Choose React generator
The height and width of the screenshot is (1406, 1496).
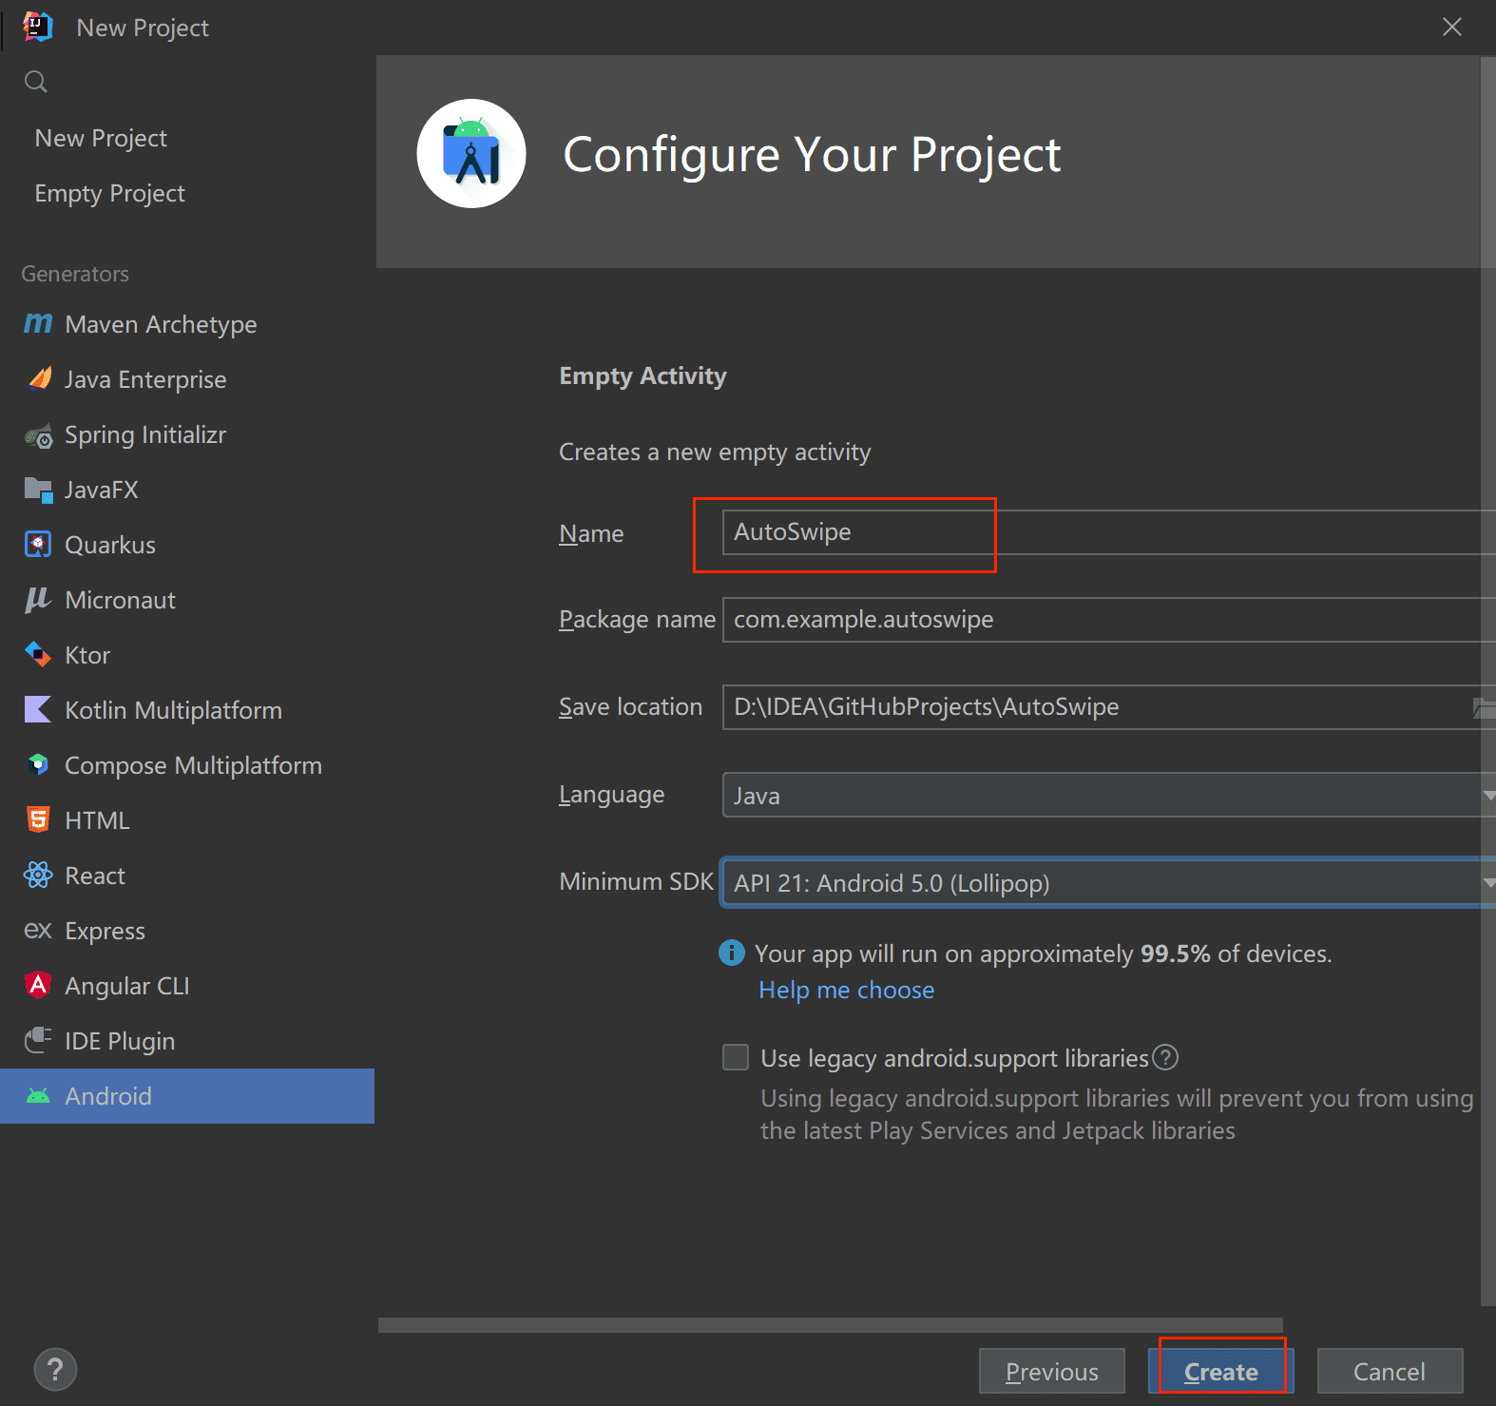click(x=187, y=876)
